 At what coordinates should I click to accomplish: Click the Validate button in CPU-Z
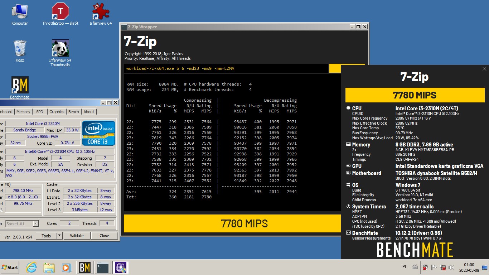click(x=77, y=236)
